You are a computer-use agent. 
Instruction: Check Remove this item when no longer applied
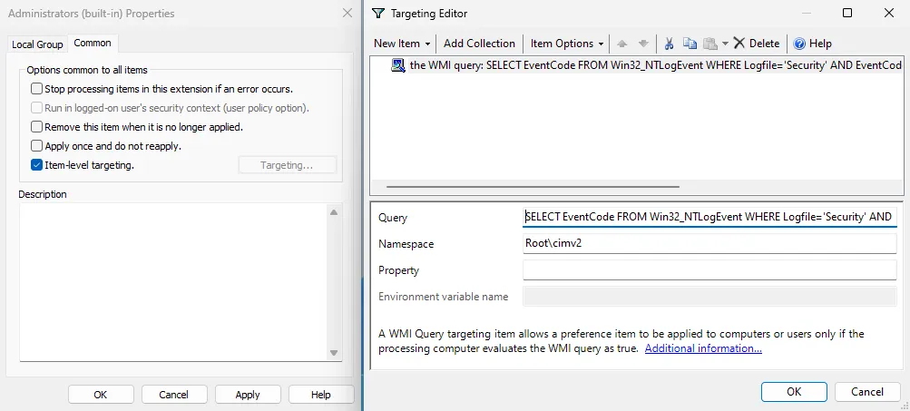point(37,127)
